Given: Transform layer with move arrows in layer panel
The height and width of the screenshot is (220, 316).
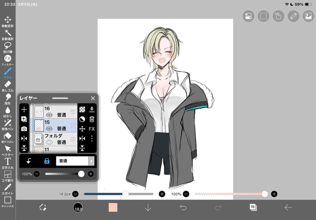Looking at the screenshot, I should (x=82, y=129).
